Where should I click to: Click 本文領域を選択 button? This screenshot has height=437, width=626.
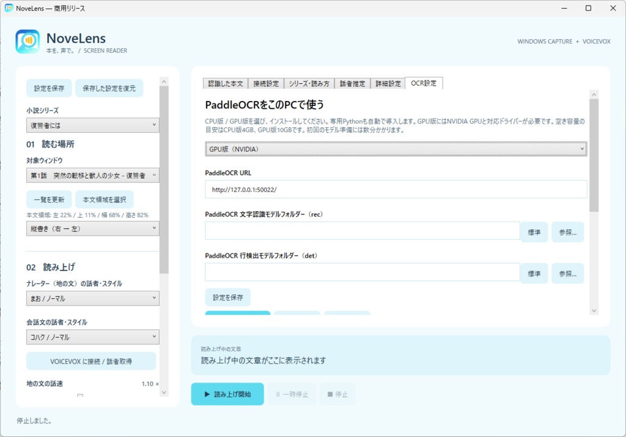click(104, 199)
